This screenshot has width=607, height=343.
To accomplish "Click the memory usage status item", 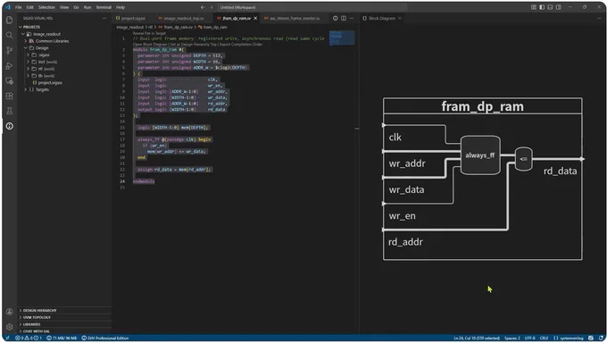I will 62,338.
